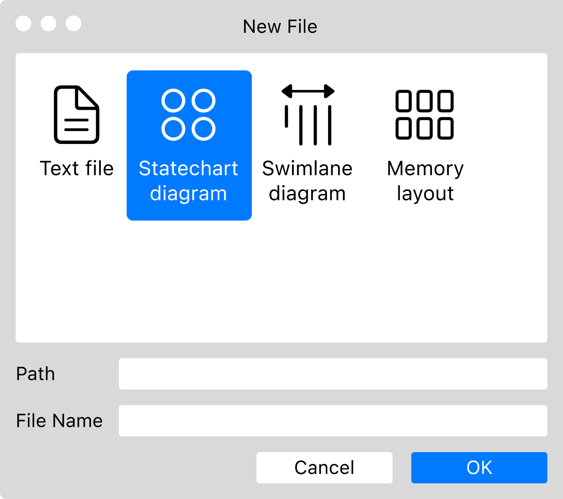Select the Memory layout grid icon
This screenshot has width=563, height=499.
425,115
